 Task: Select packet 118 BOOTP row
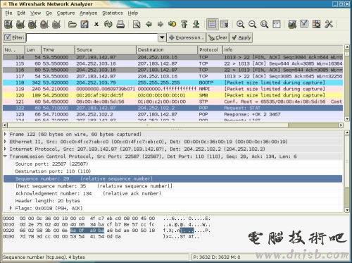point(173,82)
